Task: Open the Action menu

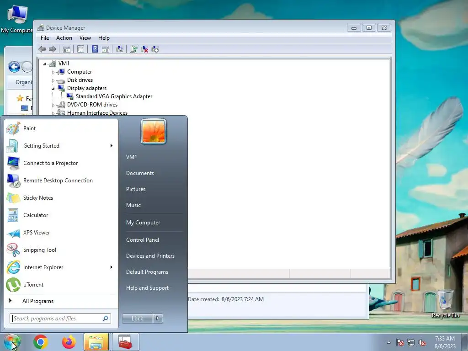Action: pos(64,38)
